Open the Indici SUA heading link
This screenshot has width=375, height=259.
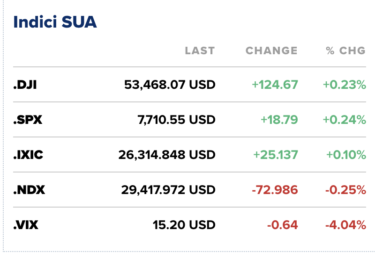(x=55, y=22)
